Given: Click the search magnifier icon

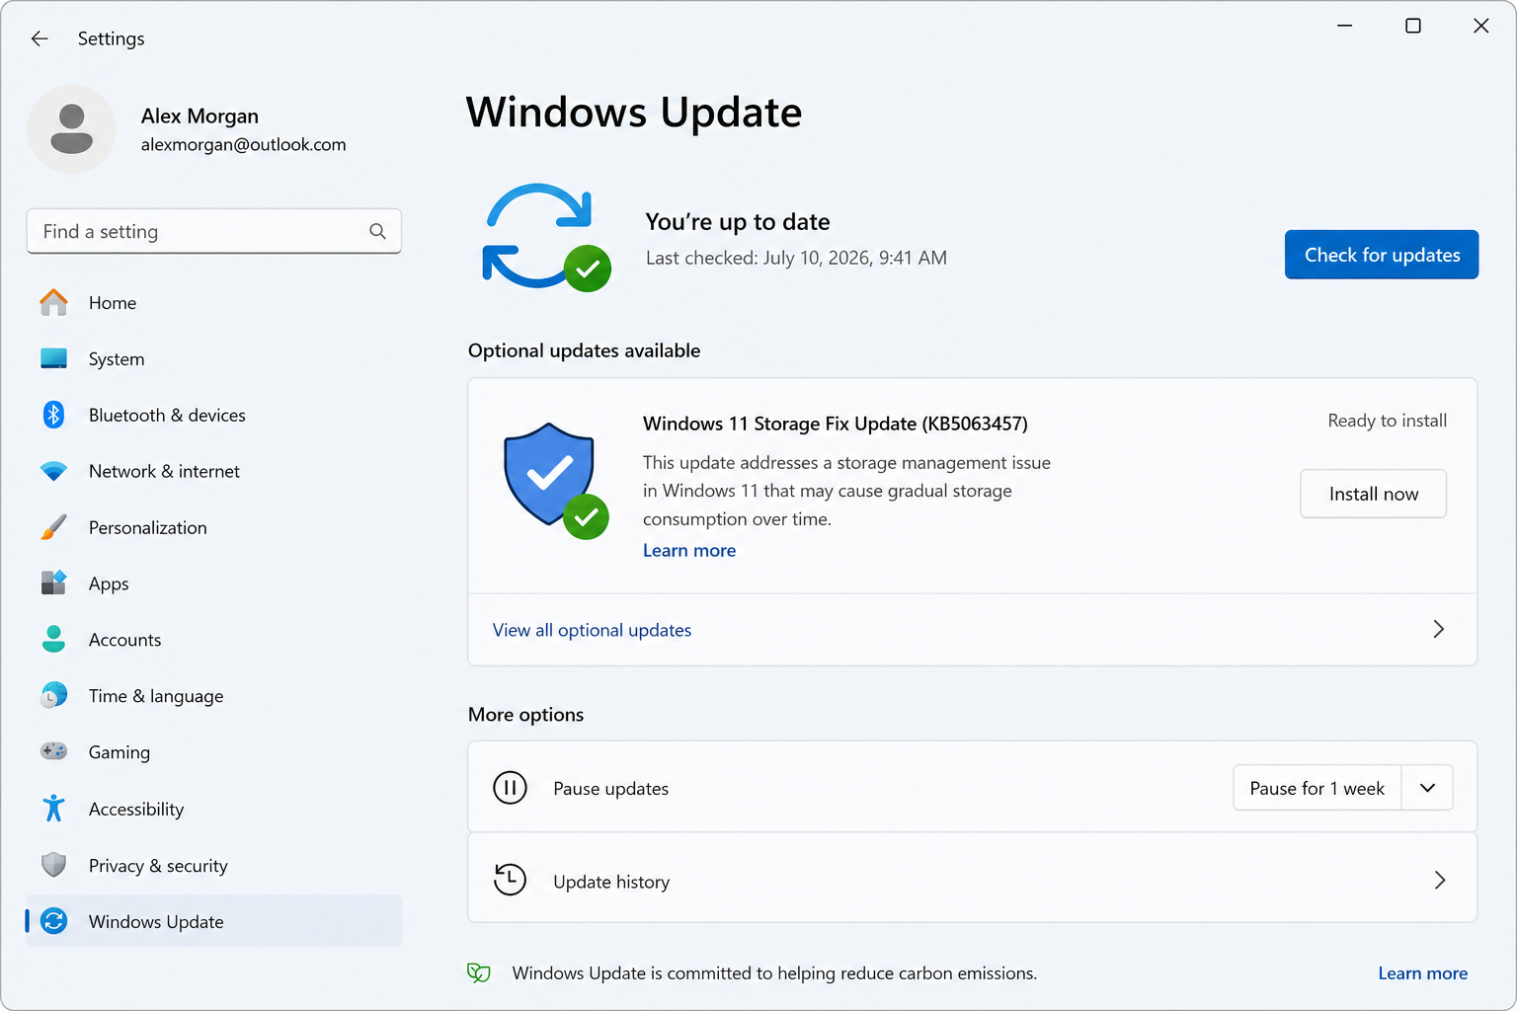Looking at the screenshot, I should (x=377, y=231).
